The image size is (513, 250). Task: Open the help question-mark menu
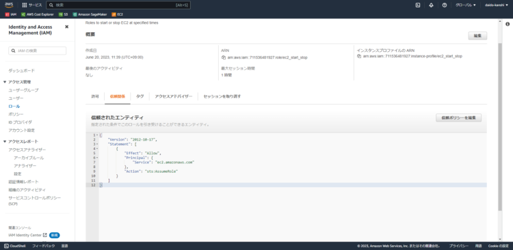point(445,5)
